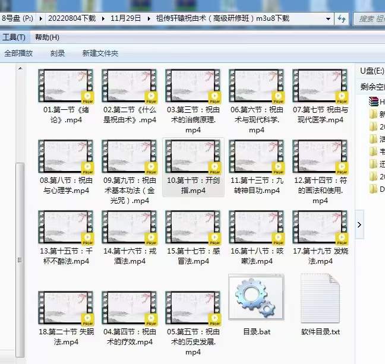Image resolution: width=385 pixels, height=364 pixels.
Task: Click the 全部播放 toolbar button
Action: point(18,53)
